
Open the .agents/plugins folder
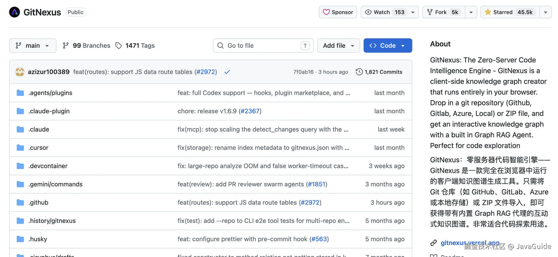click(50, 93)
